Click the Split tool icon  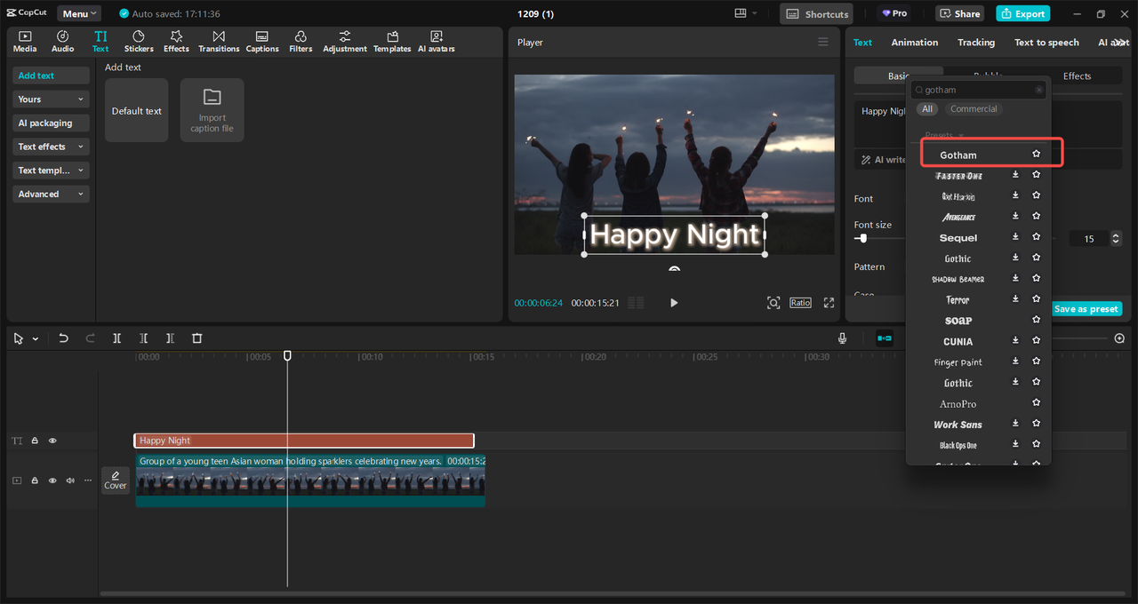[x=116, y=338]
